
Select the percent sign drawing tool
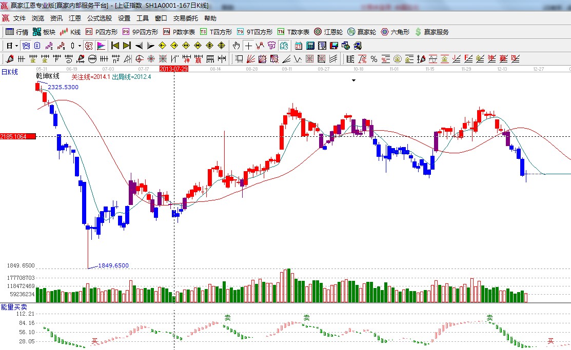coord(373,59)
